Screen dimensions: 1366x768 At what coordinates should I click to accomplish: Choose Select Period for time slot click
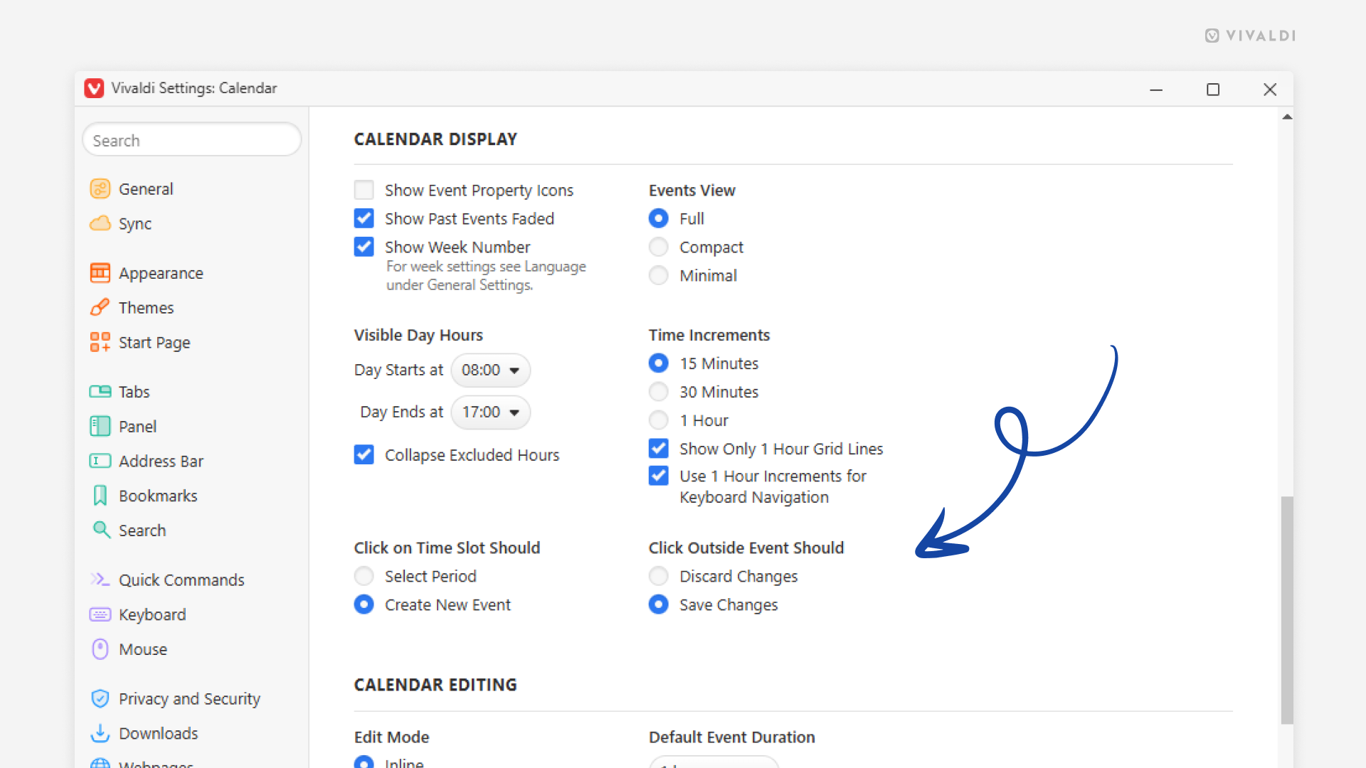coord(364,576)
